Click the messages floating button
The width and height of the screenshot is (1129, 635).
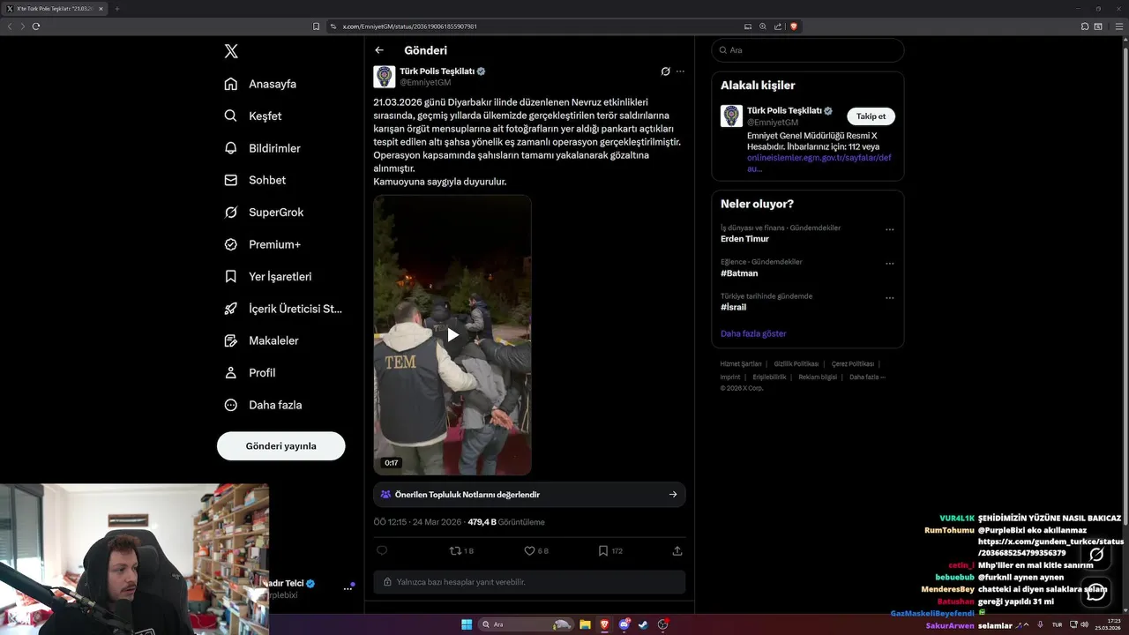pos(1096,592)
